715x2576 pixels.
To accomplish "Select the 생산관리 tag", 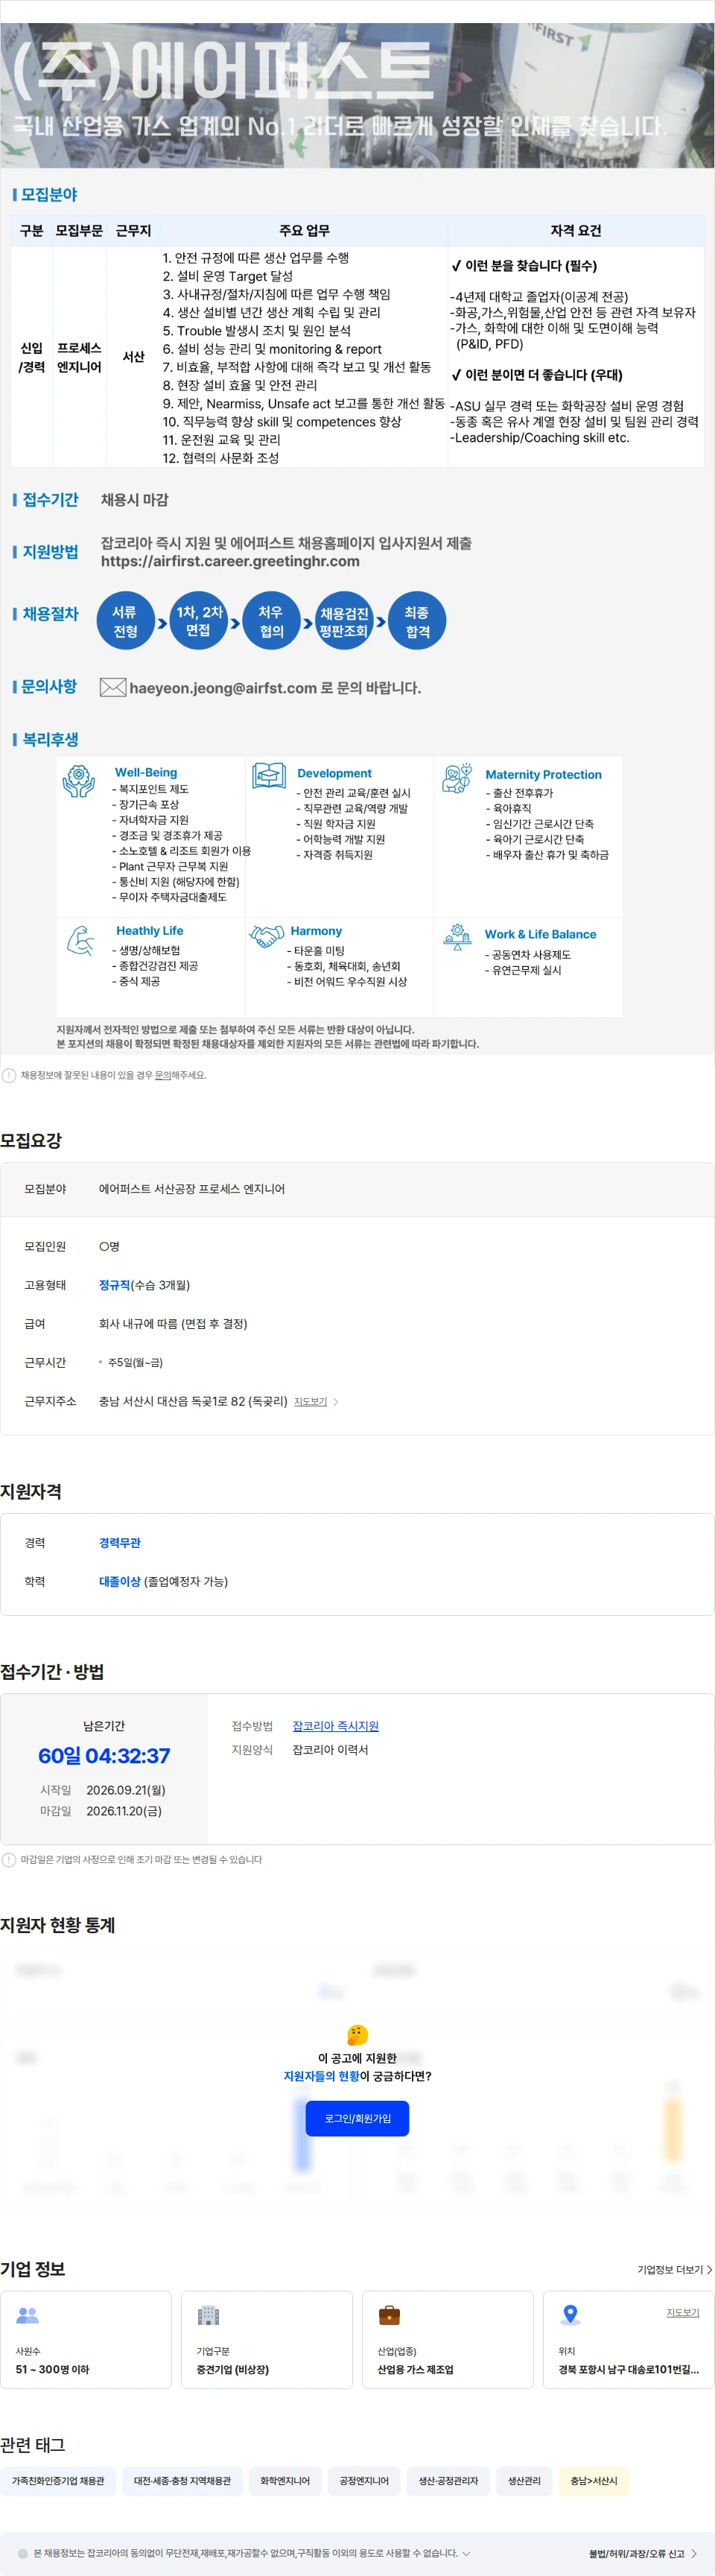I will 524,2480.
